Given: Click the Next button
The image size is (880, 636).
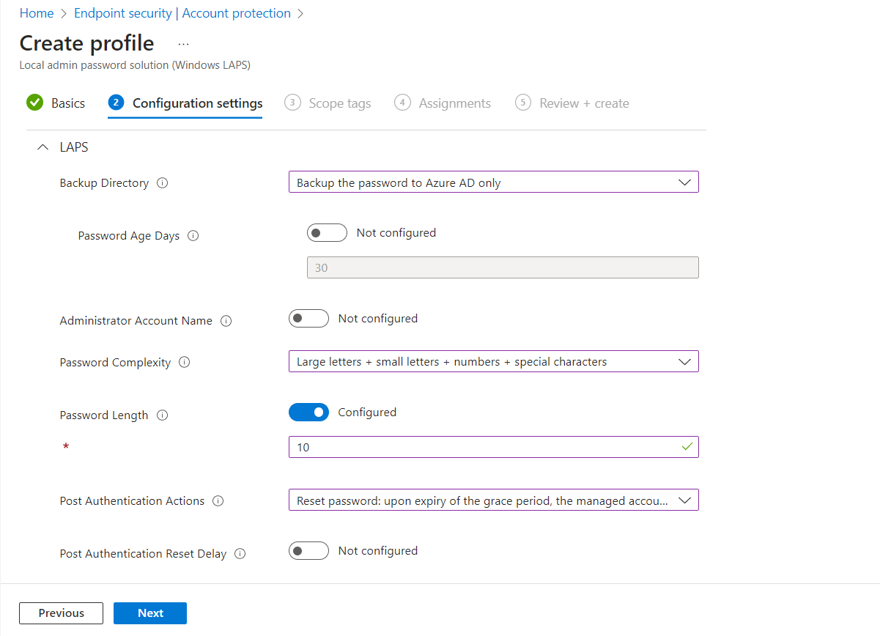Looking at the screenshot, I should tap(150, 613).
